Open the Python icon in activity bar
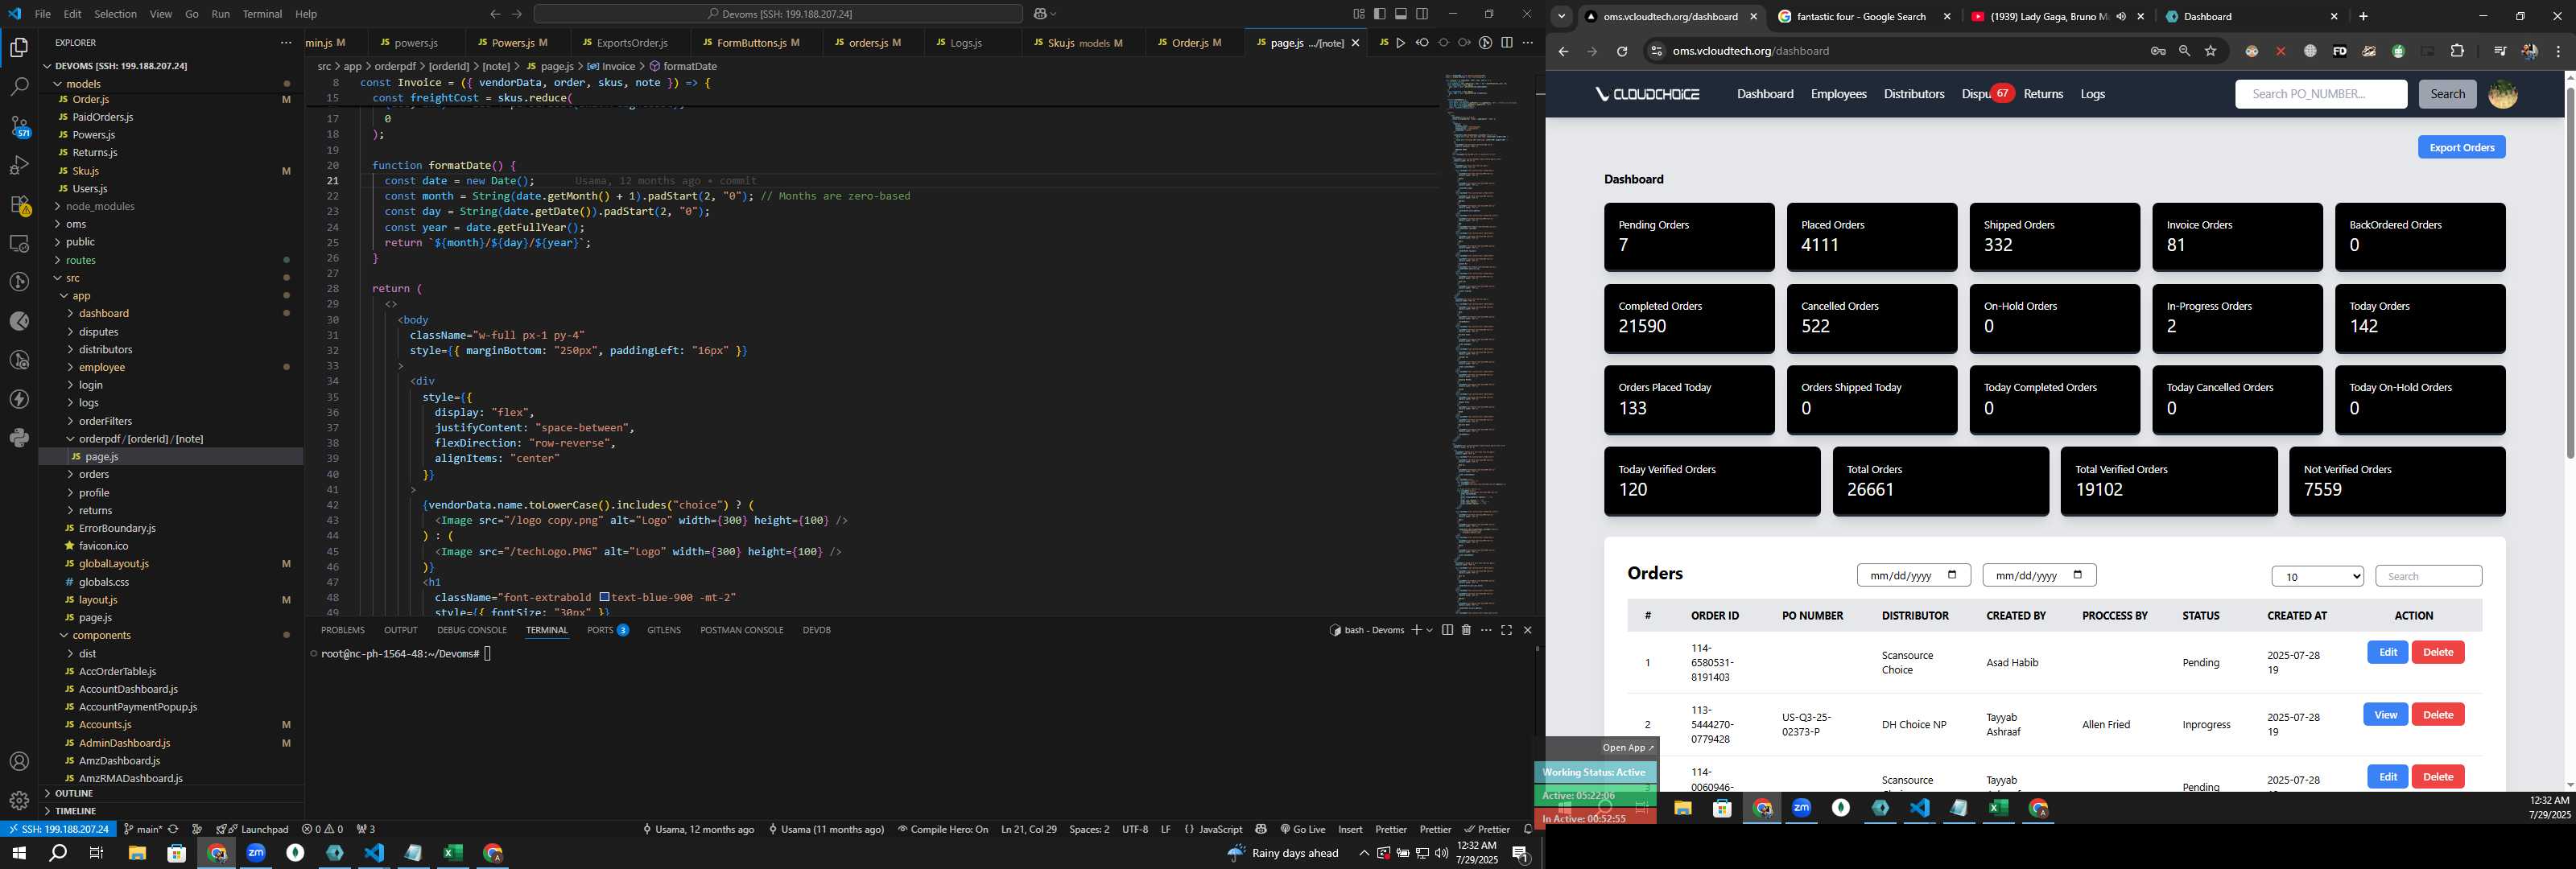 (19, 437)
